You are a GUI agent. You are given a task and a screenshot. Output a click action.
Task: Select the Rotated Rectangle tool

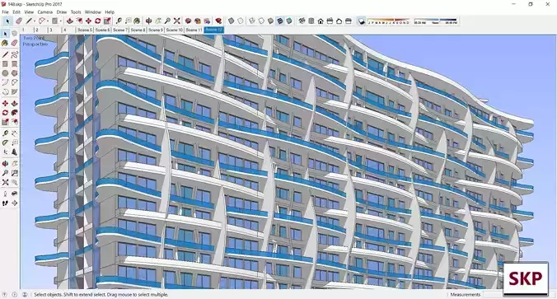[x=14, y=64]
